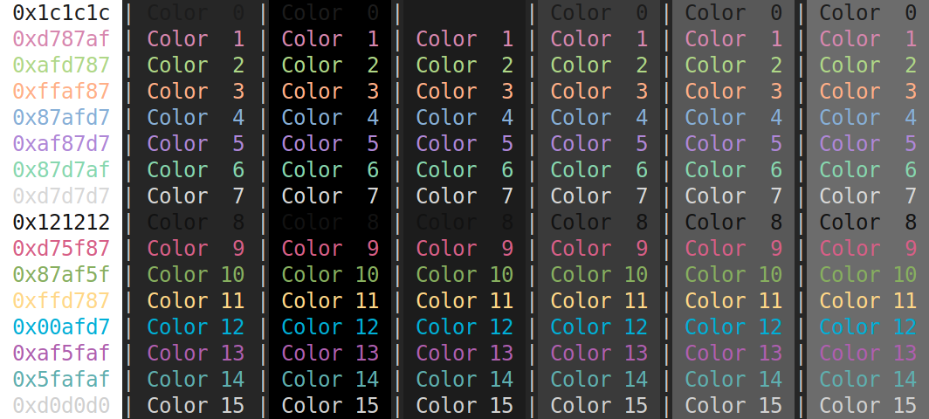Click the 0xffaf87 orange hex code

(61, 92)
